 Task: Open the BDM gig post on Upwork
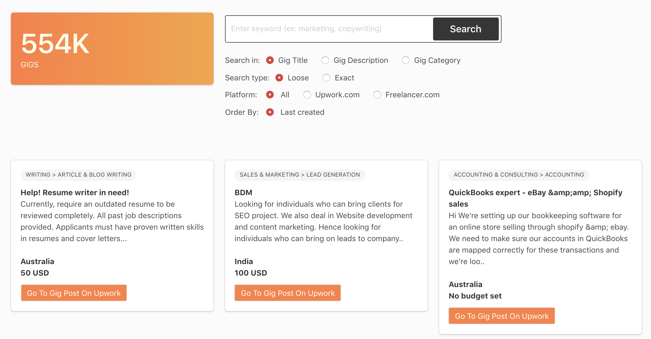click(x=288, y=293)
